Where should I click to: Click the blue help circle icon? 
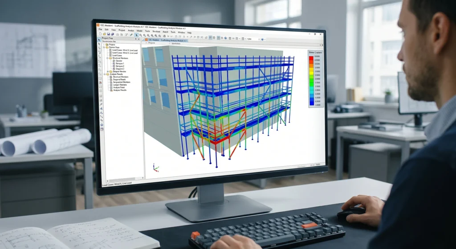tap(262, 39)
